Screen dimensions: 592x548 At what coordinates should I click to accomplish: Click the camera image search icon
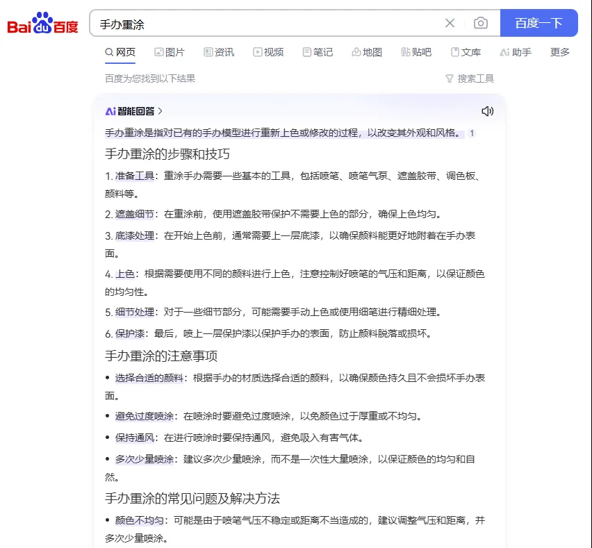pos(480,23)
